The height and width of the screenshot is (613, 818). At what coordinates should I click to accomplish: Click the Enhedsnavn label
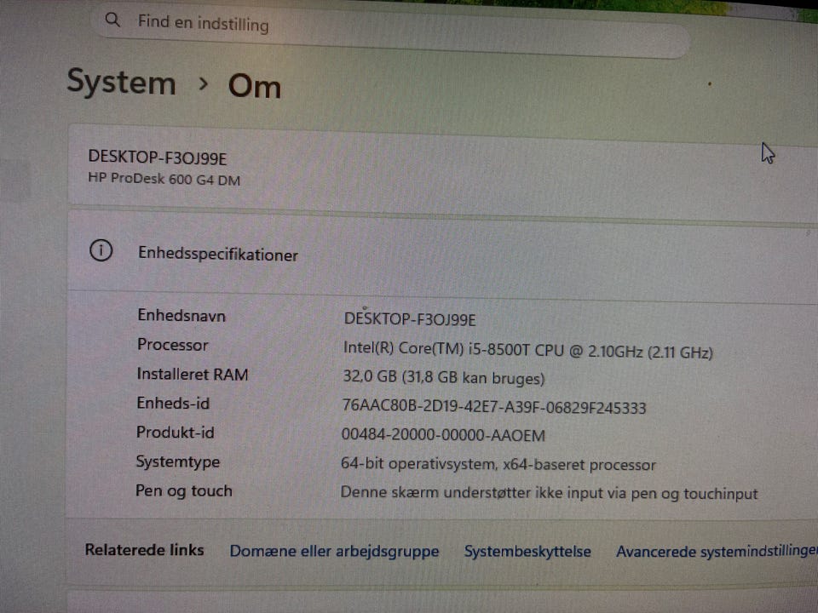pos(181,315)
